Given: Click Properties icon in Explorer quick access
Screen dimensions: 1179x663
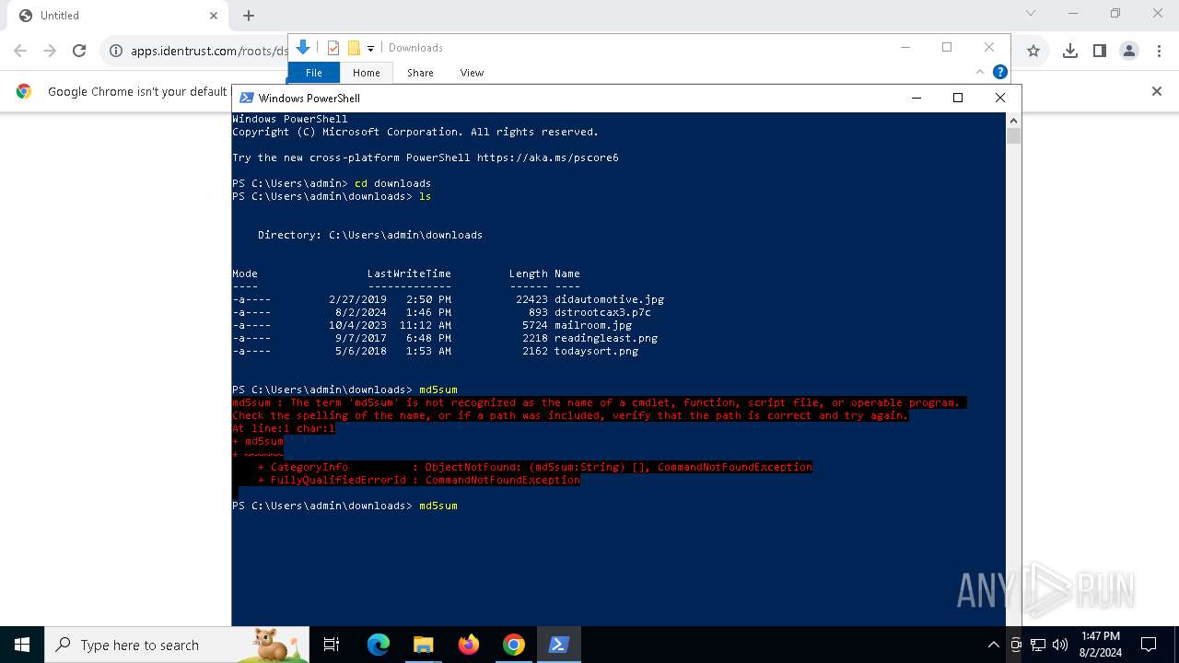Looking at the screenshot, I should pyautogui.click(x=333, y=48).
